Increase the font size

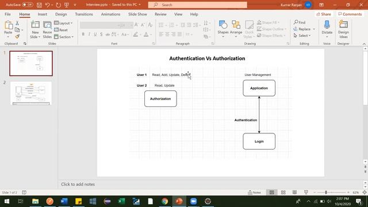click(x=136, y=25)
